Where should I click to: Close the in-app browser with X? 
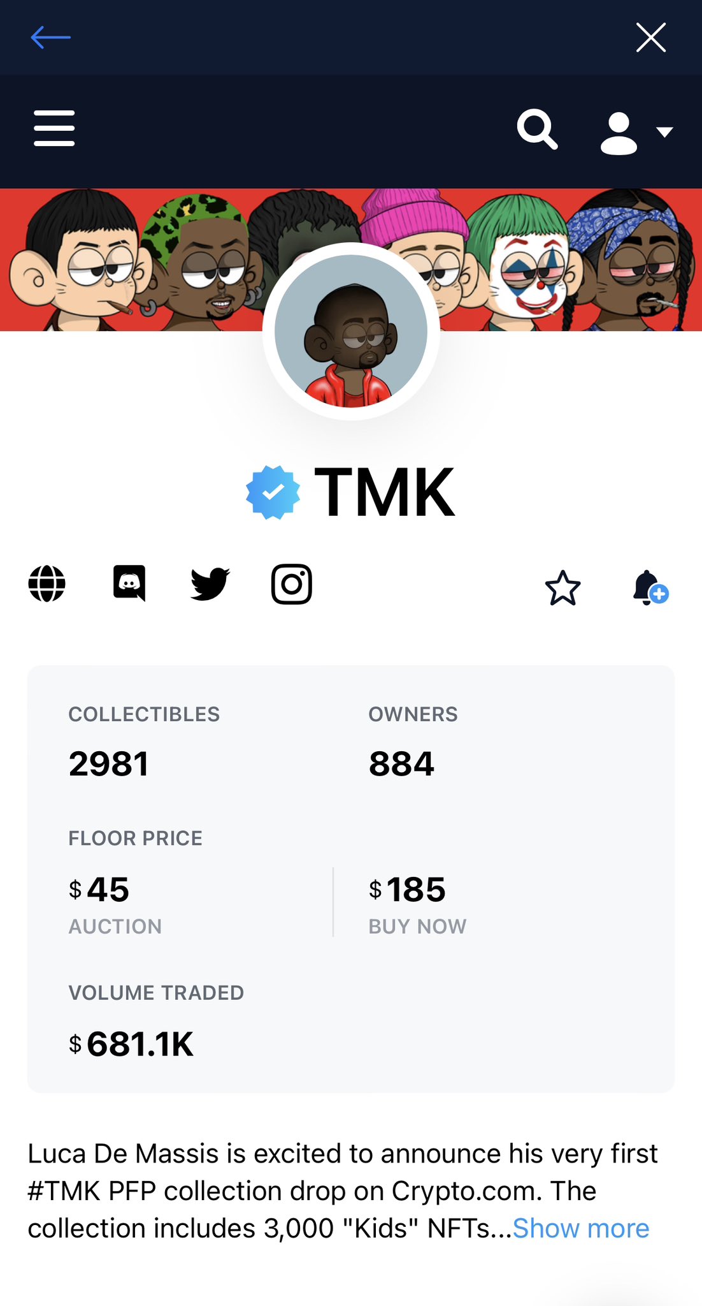pos(651,38)
